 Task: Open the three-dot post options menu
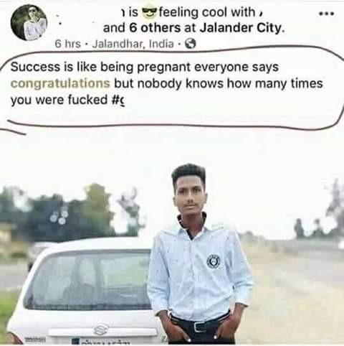pyautogui.click(x=326, y=14)
